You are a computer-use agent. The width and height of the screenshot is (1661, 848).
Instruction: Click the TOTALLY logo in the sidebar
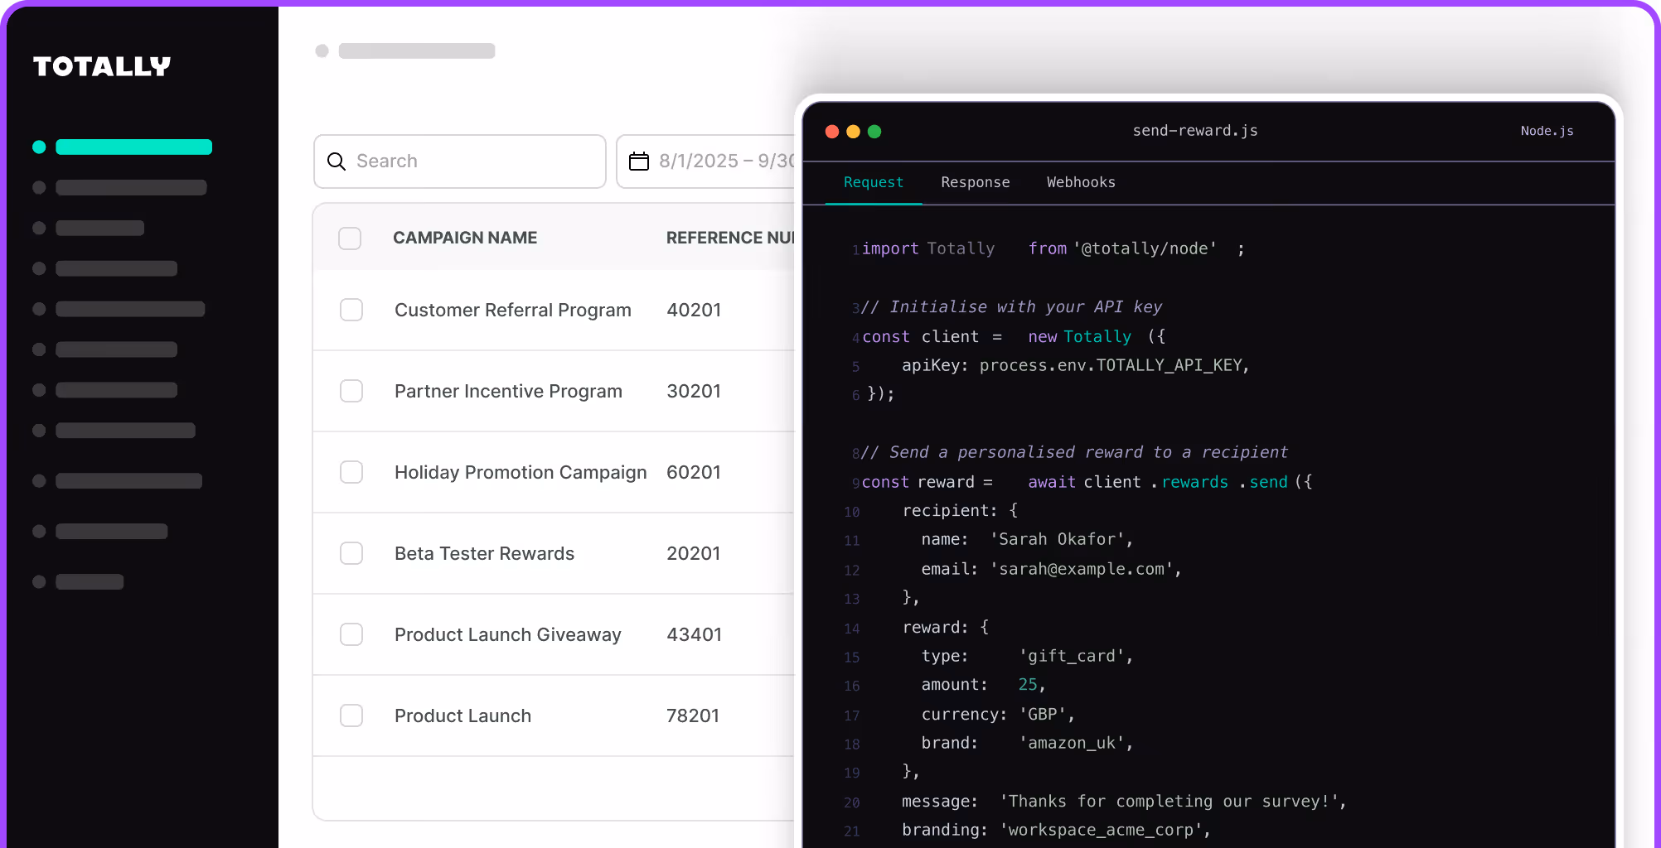(x=101, y=66)
